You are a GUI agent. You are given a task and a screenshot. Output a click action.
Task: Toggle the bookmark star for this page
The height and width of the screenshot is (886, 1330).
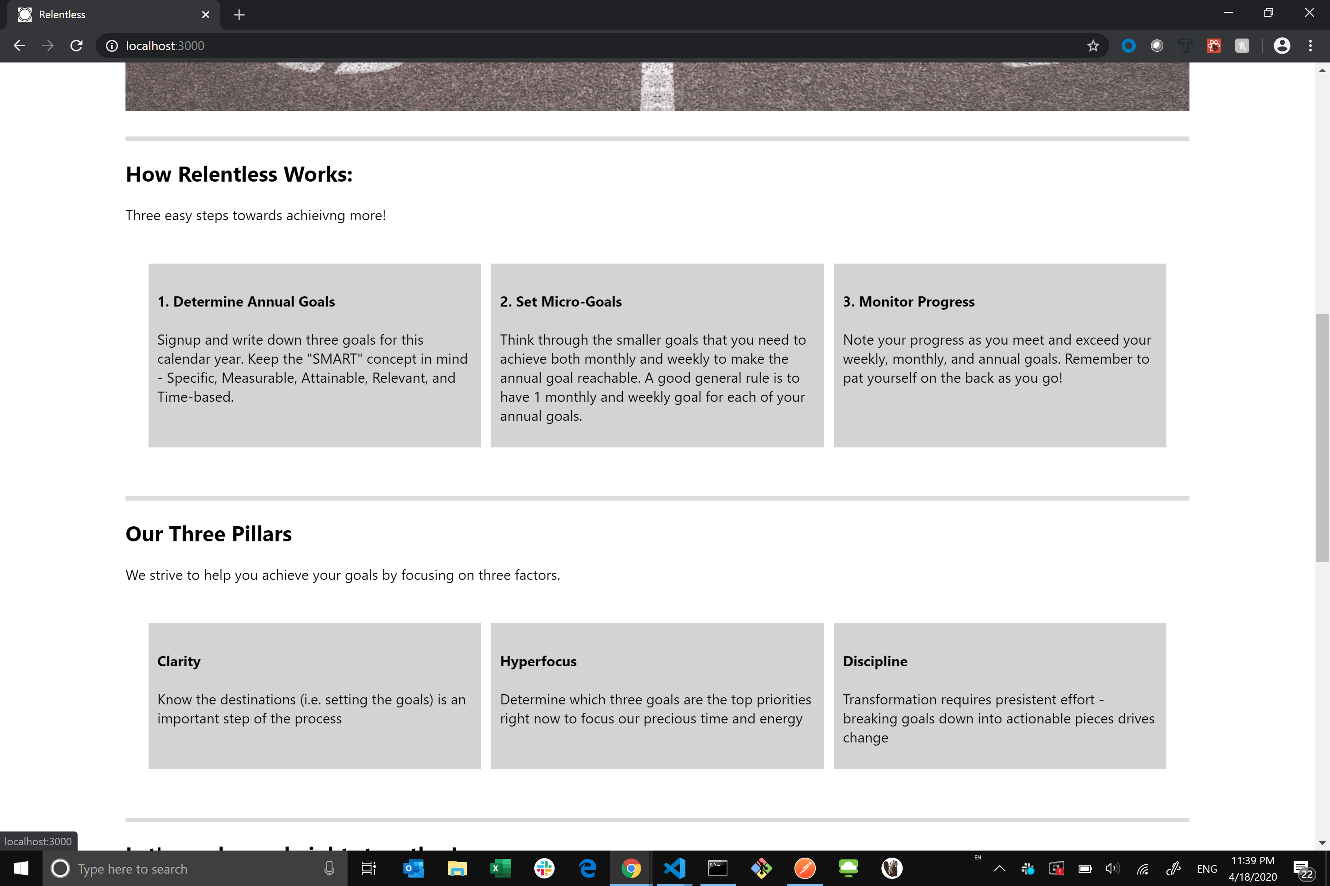(x=1094, y=46)
